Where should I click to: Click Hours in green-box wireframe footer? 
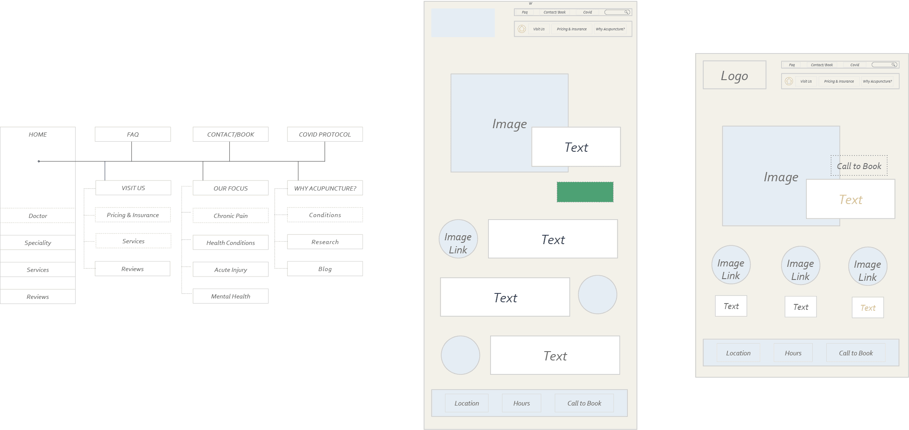click(521, 403)
